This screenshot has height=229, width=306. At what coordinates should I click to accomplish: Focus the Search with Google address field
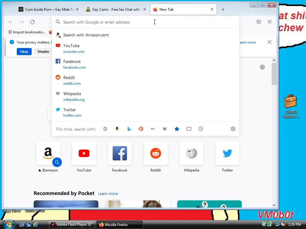click(x=146, y=22)
